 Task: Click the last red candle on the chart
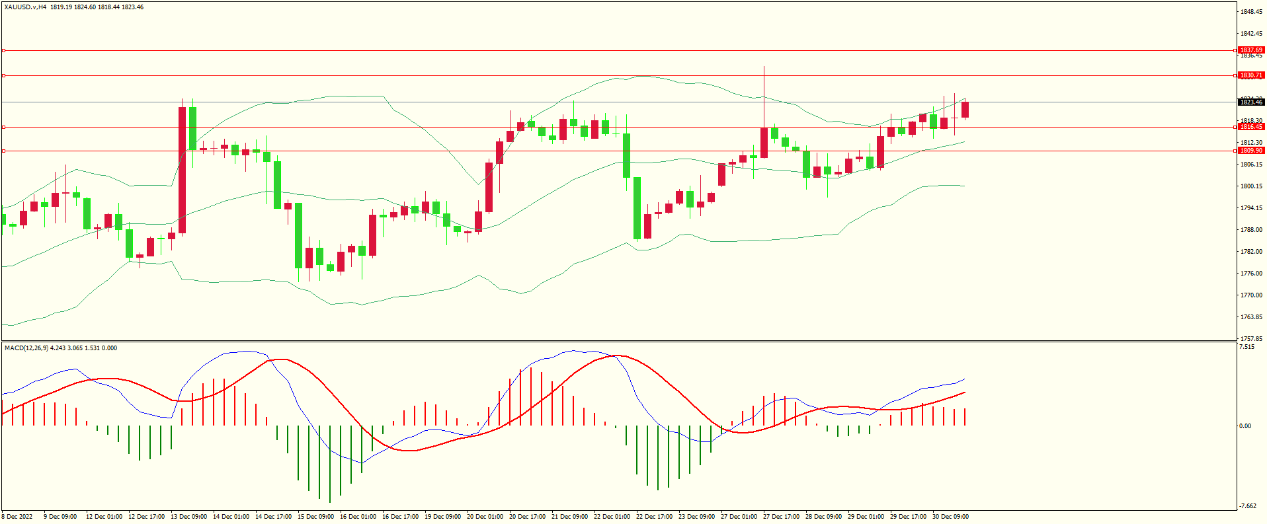coord(965,110)
